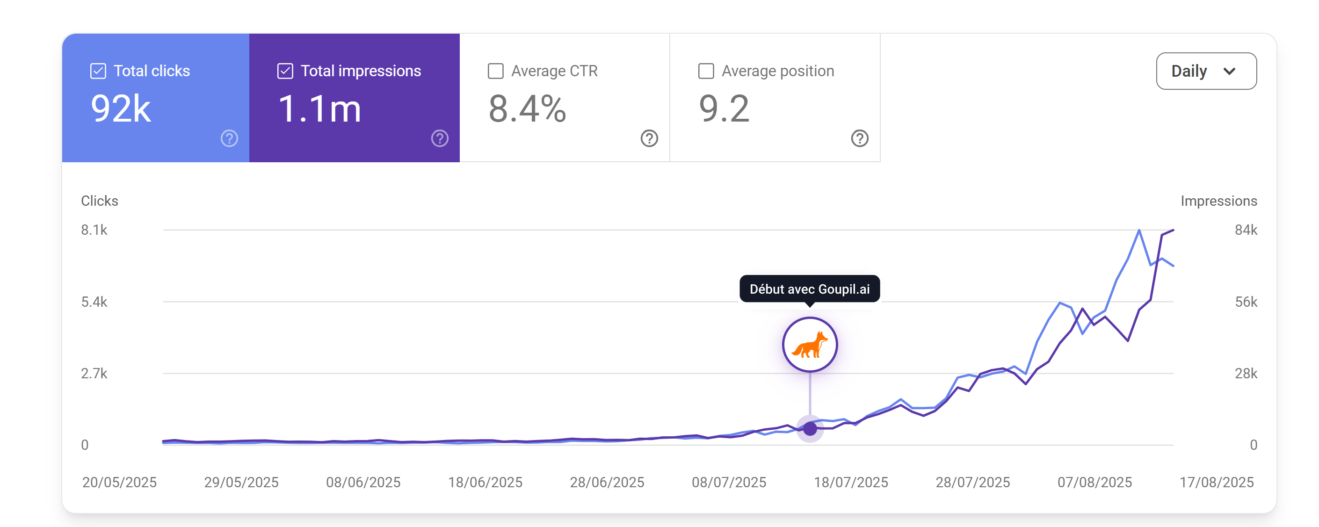
Task: Click the orange fox Goupil.ai icon
Action: point(810,345)
